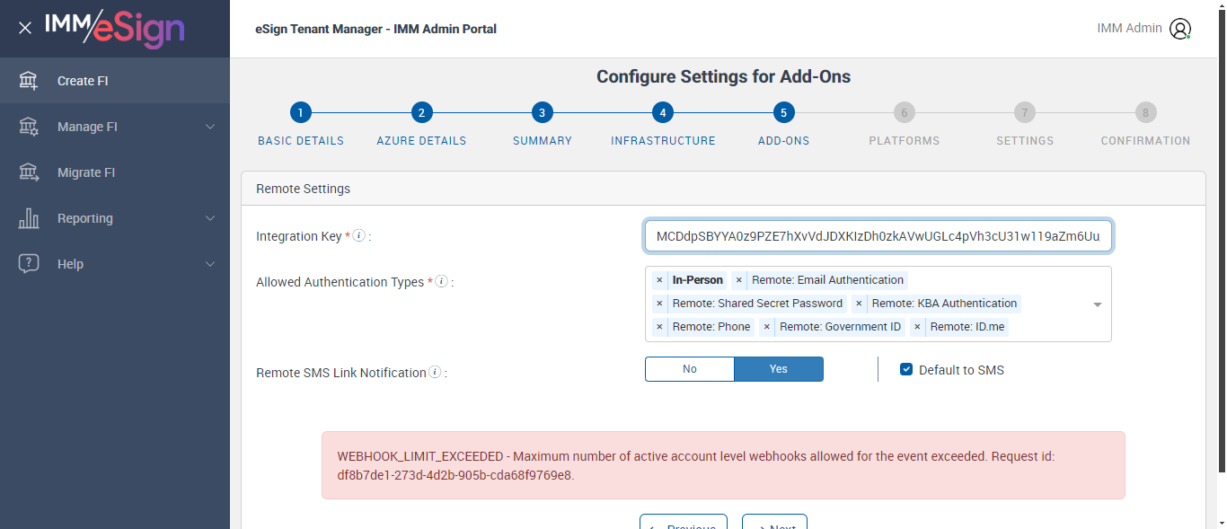Click into the Integration Key field
Viewport: 1227px width, 529px height.
(878, 236)
